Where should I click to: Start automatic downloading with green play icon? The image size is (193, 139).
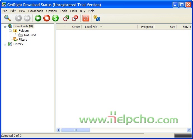click(x=38, y=18)
